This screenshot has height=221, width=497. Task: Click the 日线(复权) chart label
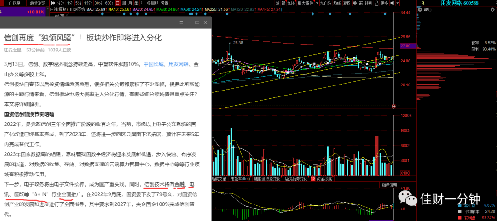click(x=59, y=10)
